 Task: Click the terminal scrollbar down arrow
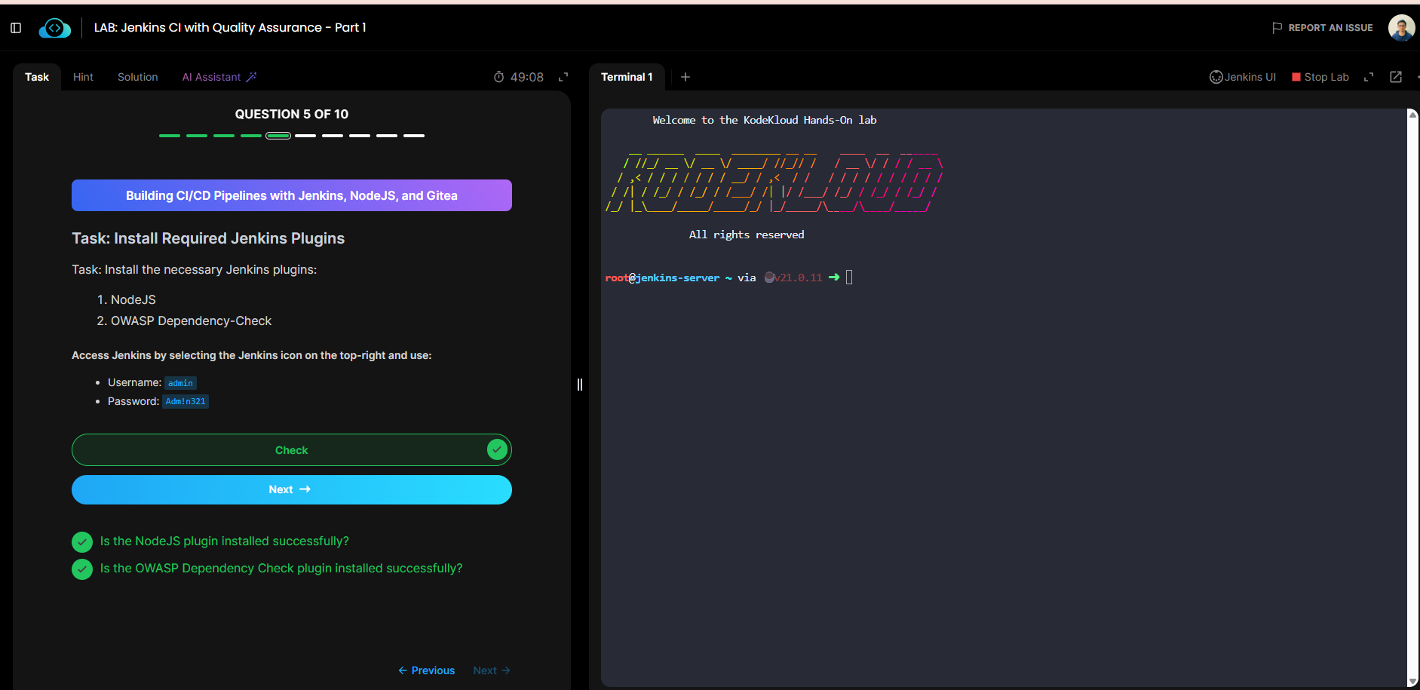pyautogui.click(x=1413, y=682)
